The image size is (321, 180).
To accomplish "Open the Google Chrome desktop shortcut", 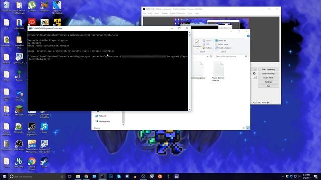I will point(32,163).
